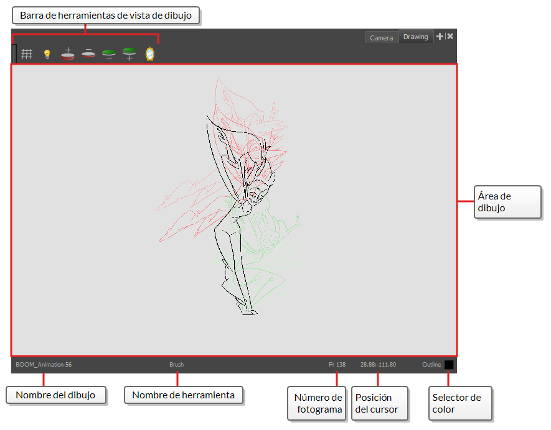Remove one next onion skin drawing
The width and height of the screenshot is (551, 430).
[x=109, y=54]
